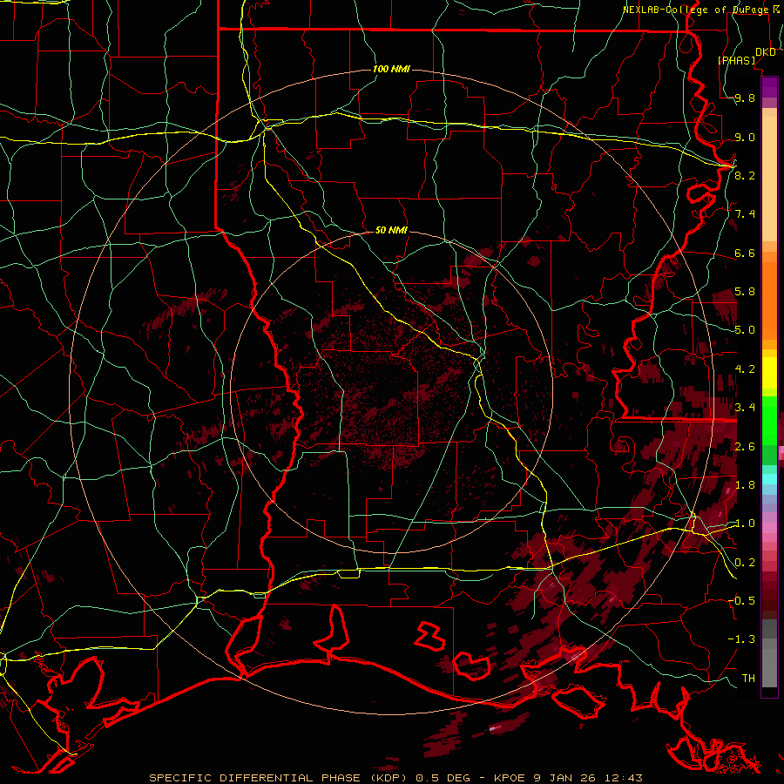This screenshot has width=784, height=784.
Task: Click the "DKD" legend unit label
Action: click(766, 52)
